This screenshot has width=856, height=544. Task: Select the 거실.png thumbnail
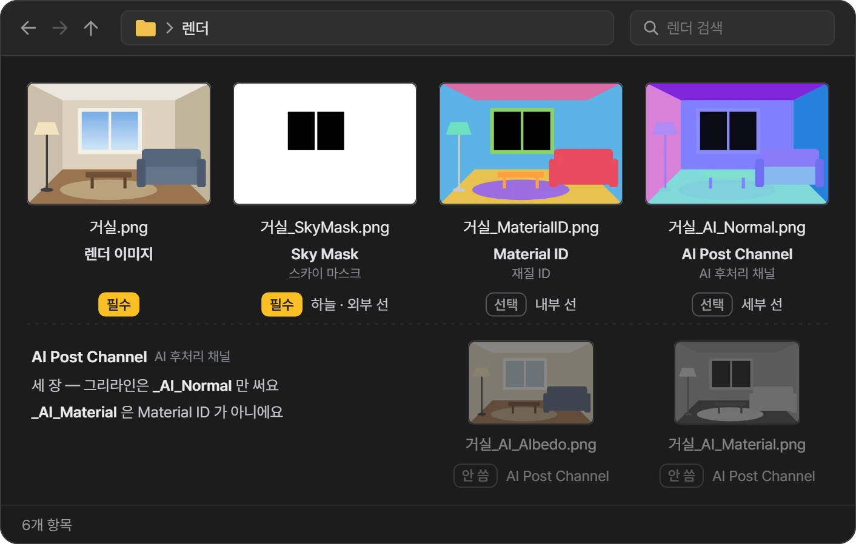tap(119, 144)
